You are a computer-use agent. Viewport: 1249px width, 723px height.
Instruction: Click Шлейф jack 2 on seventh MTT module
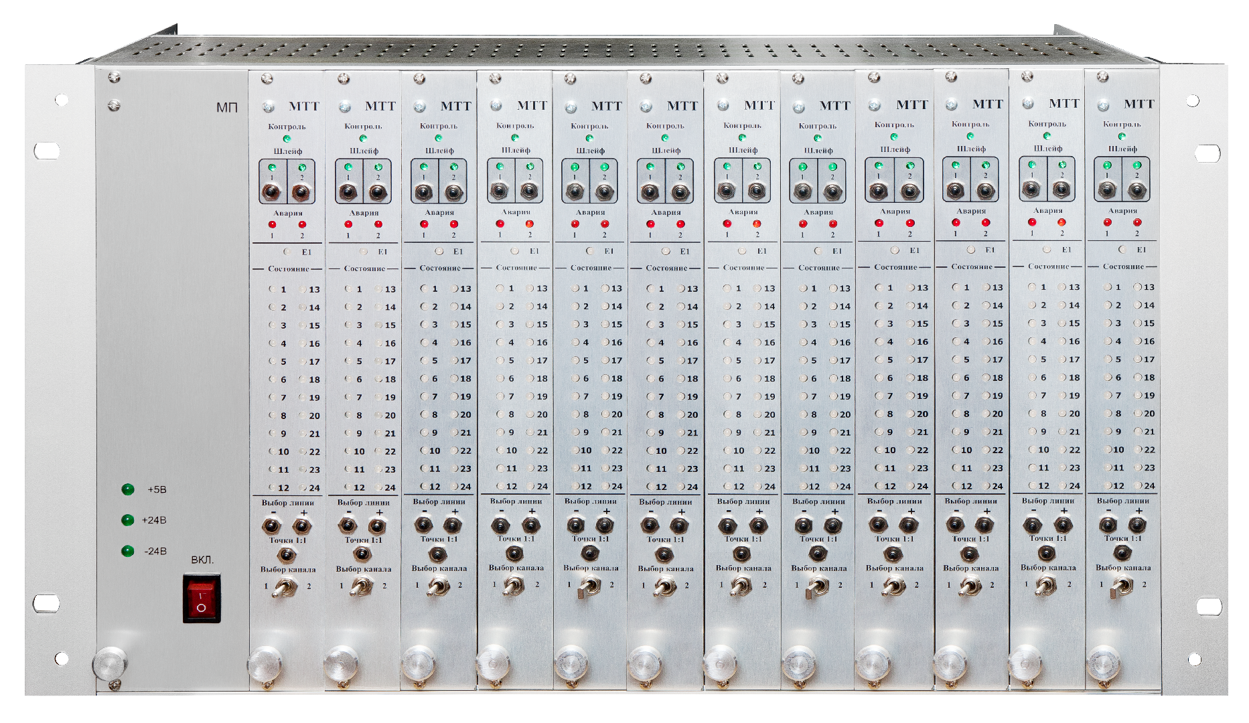tap(757, 191)
